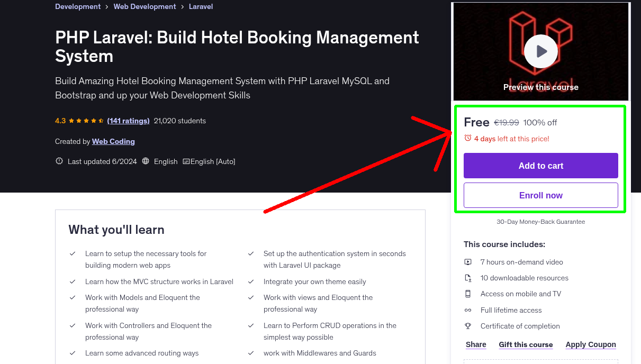Select the certificate of completion trophy icon
The width and height of the screenshot is (641, 364).
(x=468, y=326)
